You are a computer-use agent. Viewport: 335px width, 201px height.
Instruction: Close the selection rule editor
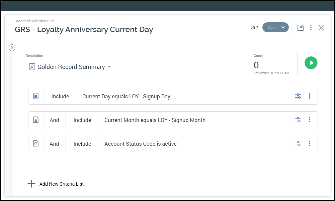[321, 28]
